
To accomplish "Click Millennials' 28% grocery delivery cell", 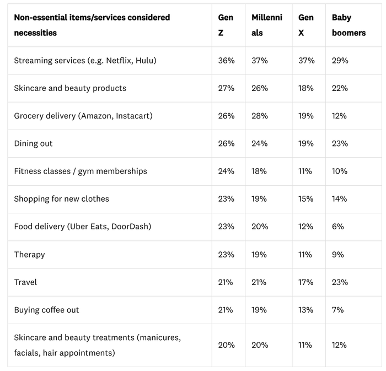I will pos(260,116).
